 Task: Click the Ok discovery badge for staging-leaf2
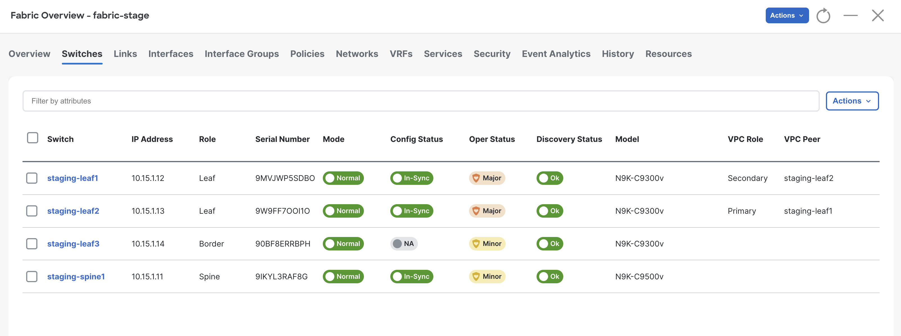[x=549, y=211]
